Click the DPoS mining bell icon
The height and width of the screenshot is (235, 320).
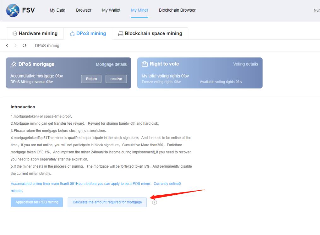pos(72,34)
